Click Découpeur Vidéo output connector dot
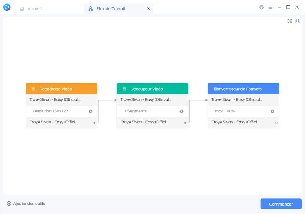The image size is (305, 214). click(186, 123)
